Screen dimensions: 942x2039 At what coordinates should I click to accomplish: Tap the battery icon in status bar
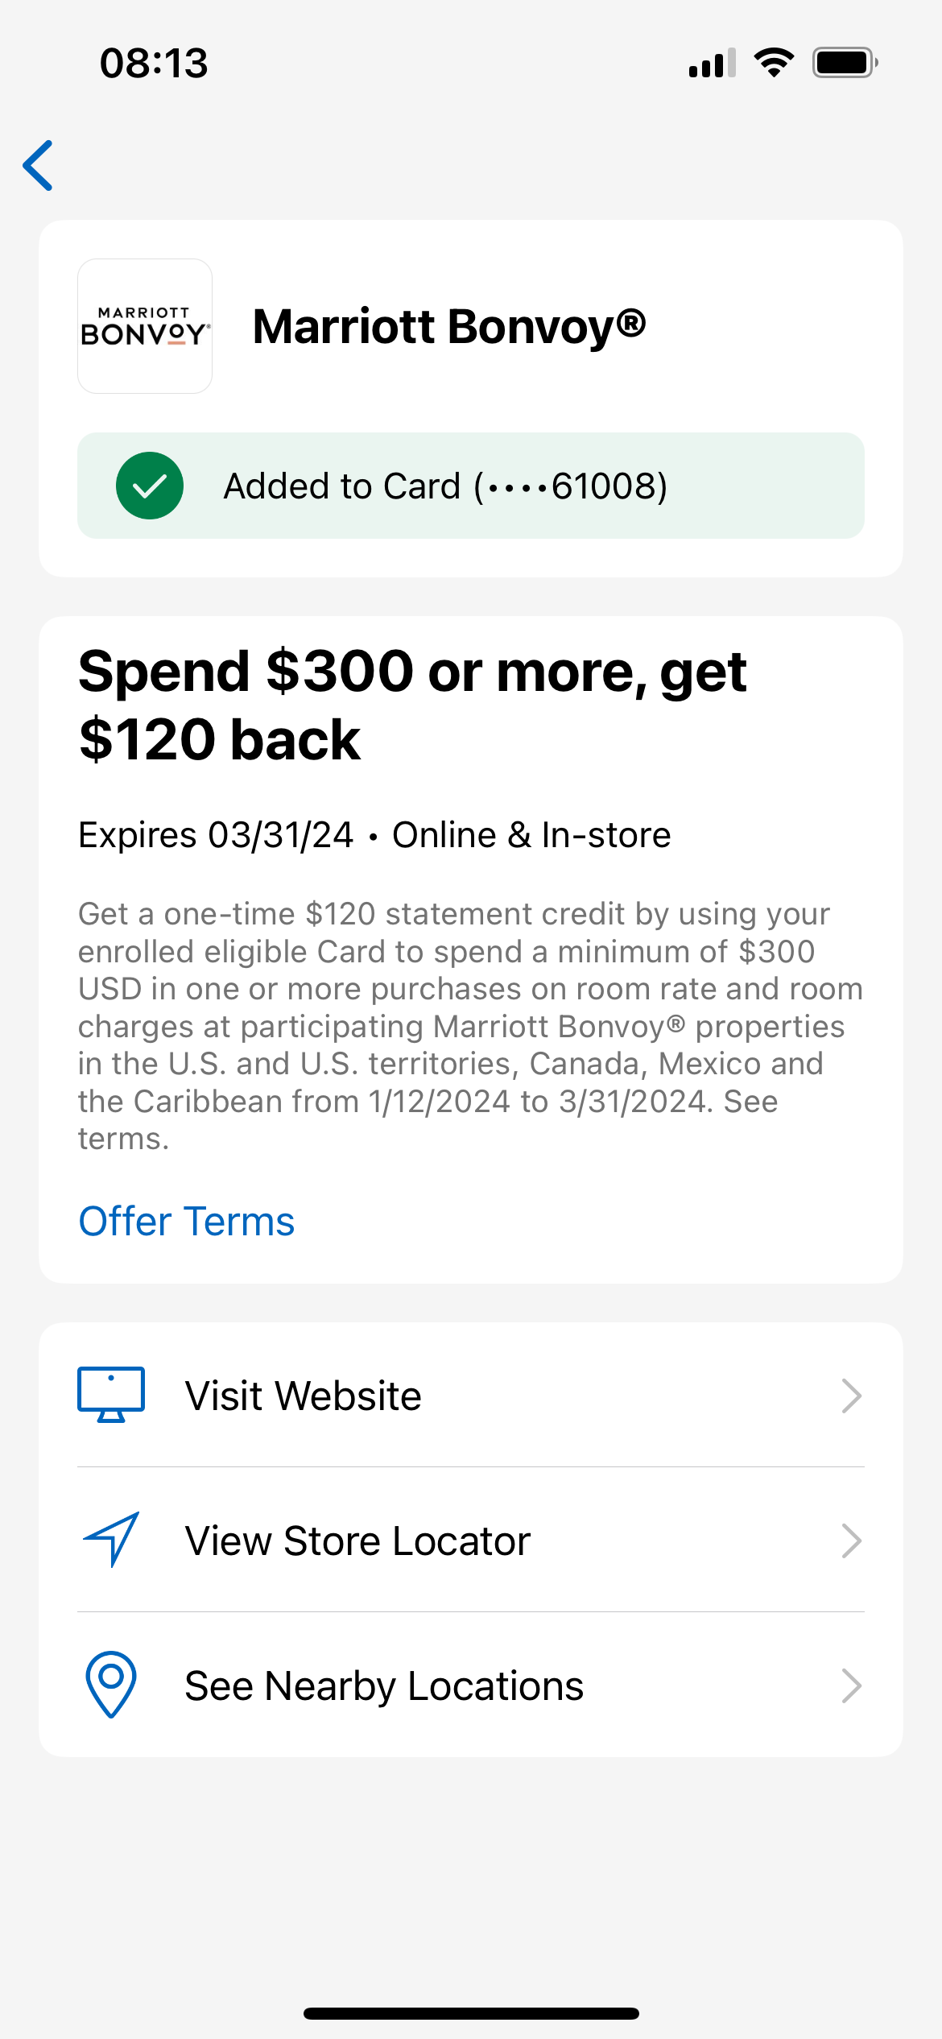click(844, 63)
